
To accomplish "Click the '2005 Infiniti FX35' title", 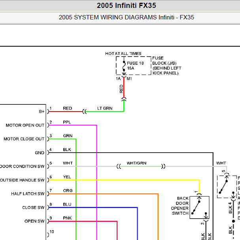I will pyautogui.click(x=126, y=6).
